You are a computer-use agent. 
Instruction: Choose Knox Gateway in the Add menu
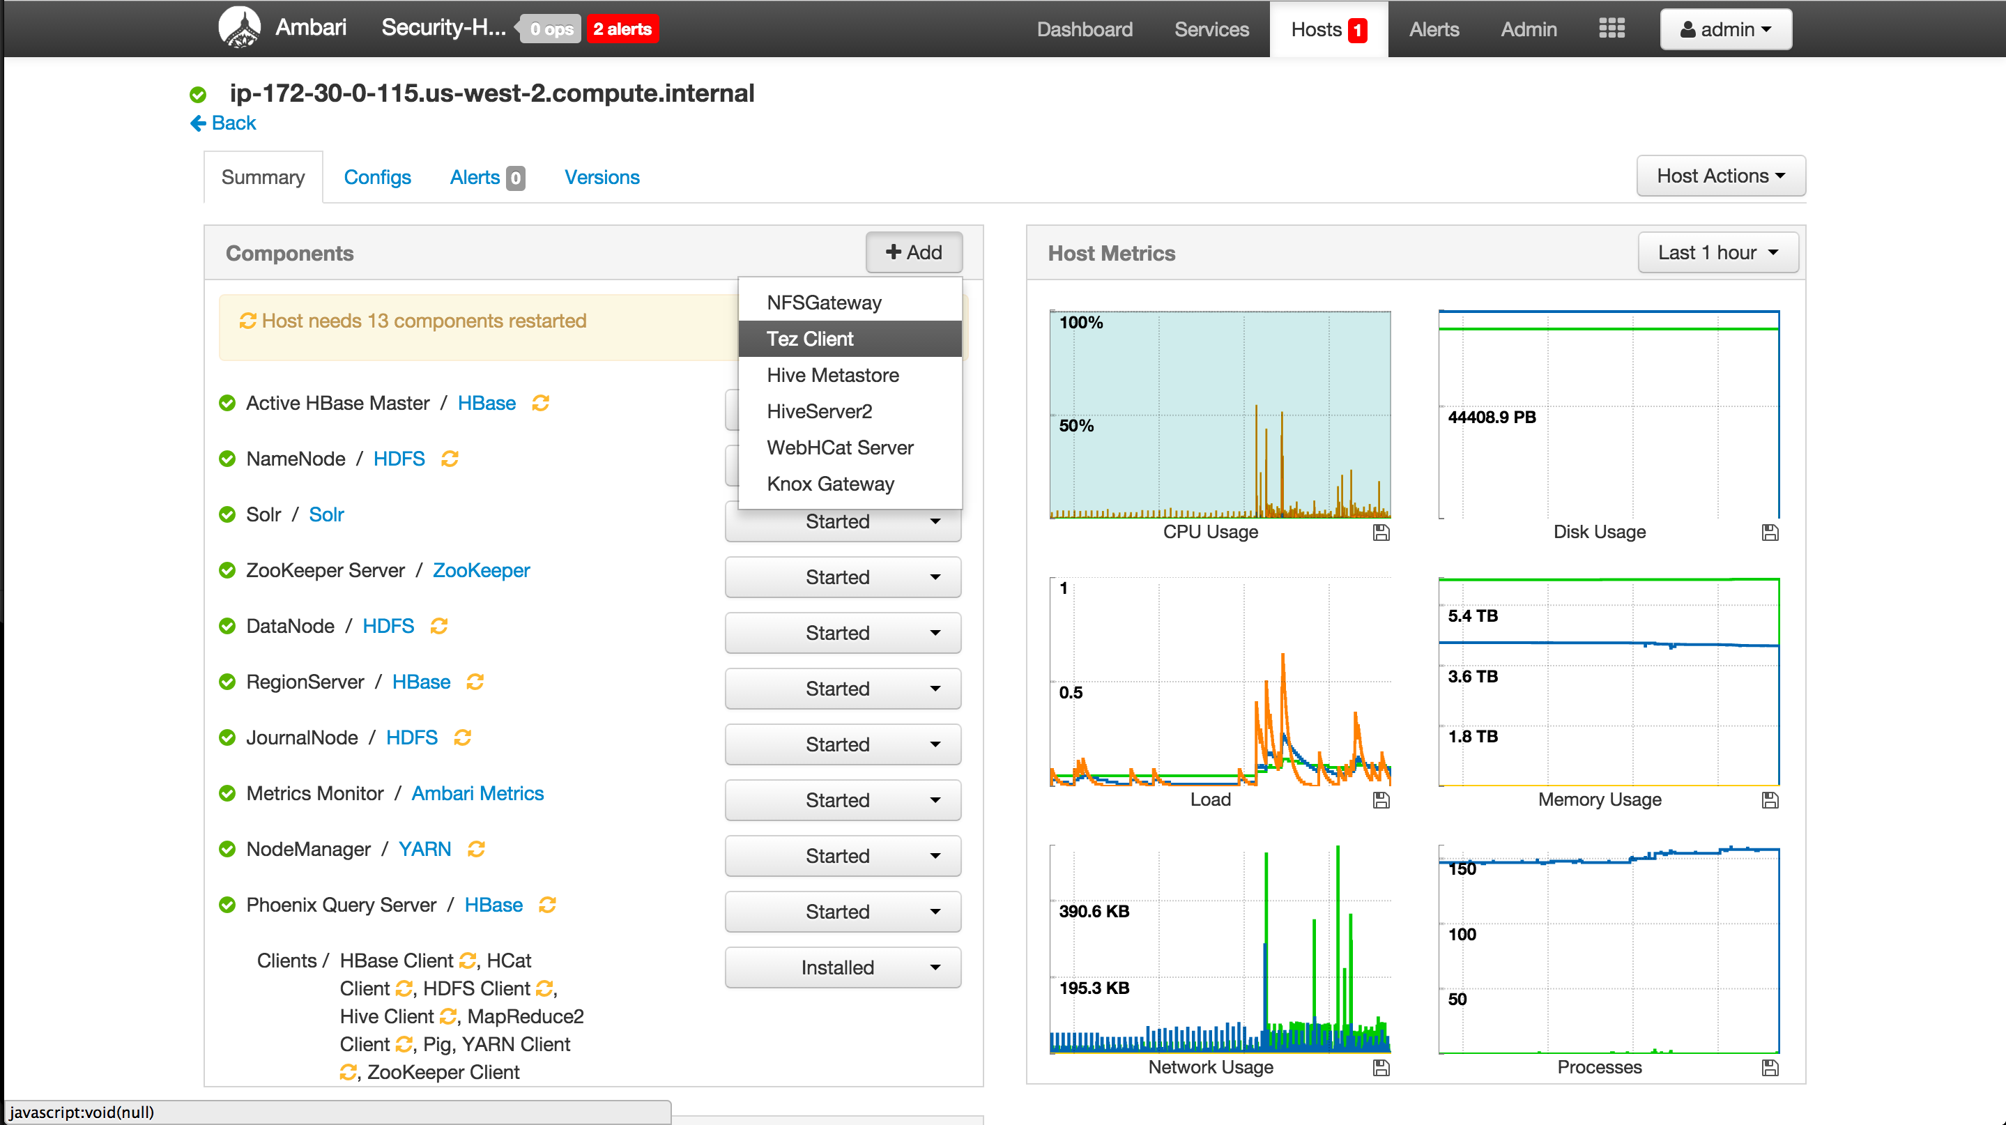point(830,484)
